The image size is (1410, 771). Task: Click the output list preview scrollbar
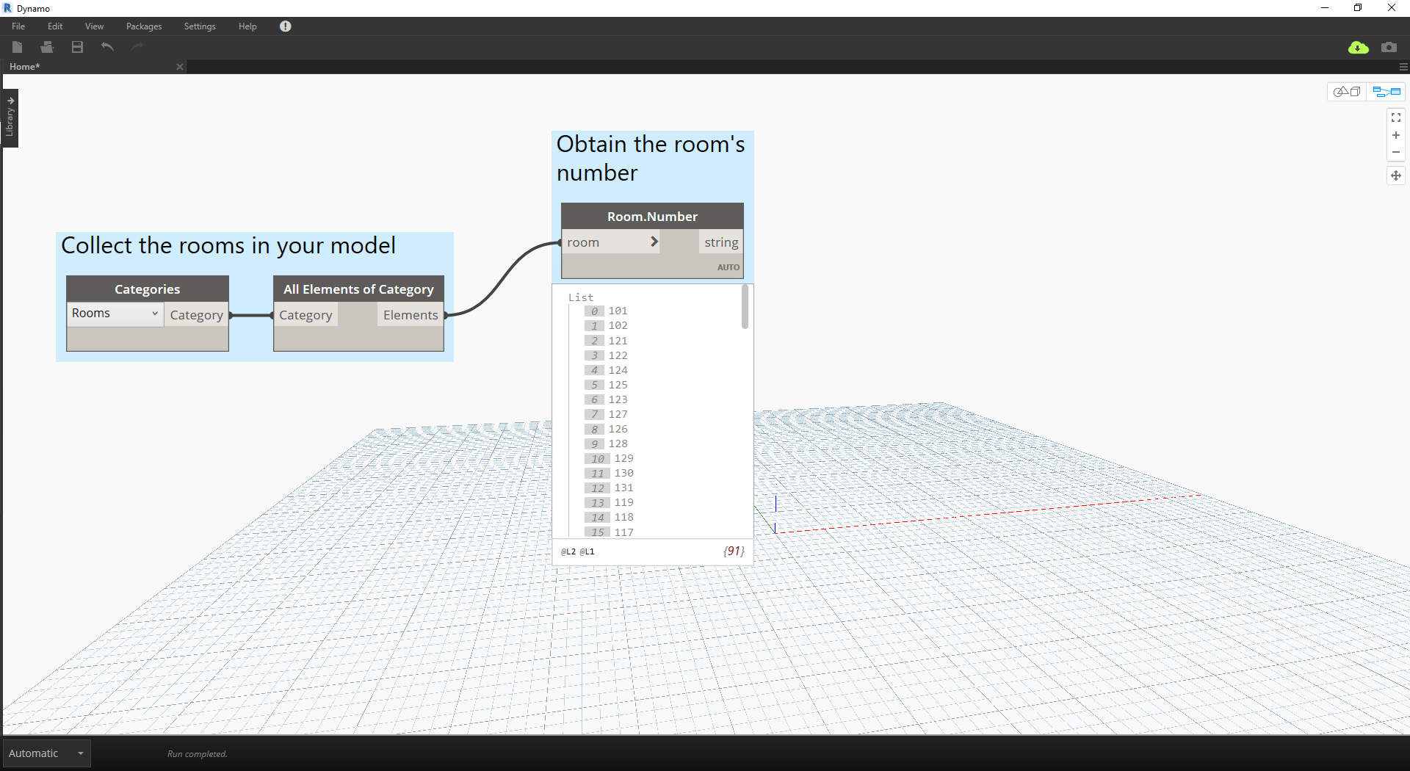tap(745, 307)
